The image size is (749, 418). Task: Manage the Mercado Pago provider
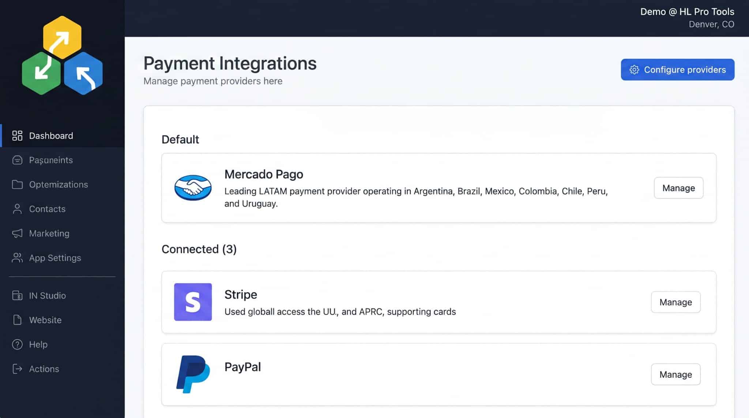tap(678, 188)
